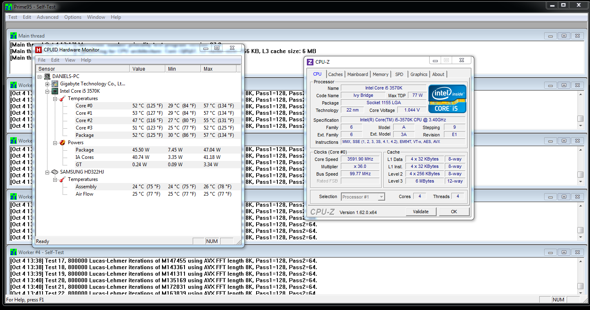Click the Core Speed value 3591.90 MHz
The width and height of the screenshot is (590, 310).
click(360, 159)
